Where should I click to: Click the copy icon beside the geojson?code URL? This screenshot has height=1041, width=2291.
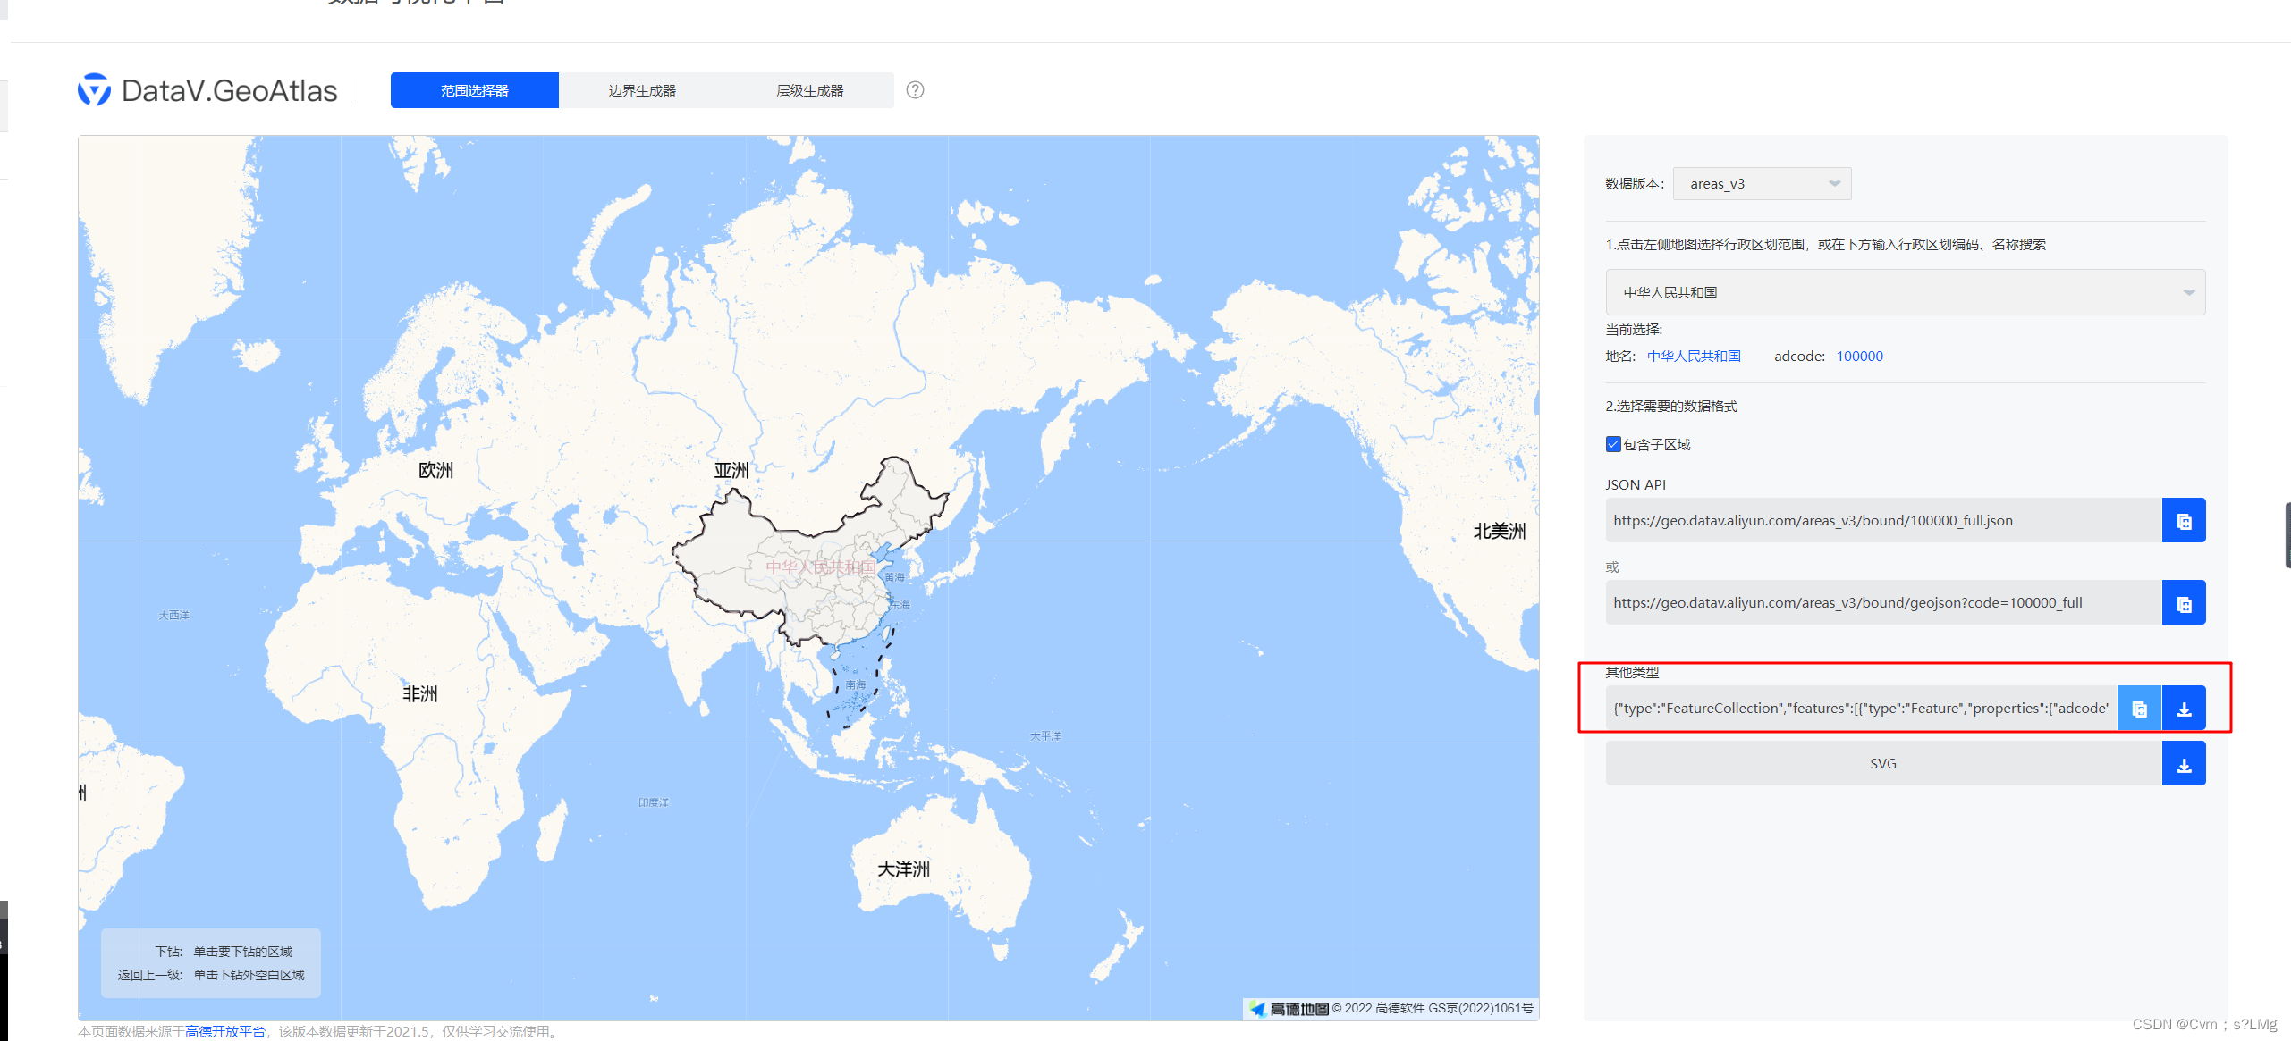pos(2184,602)
